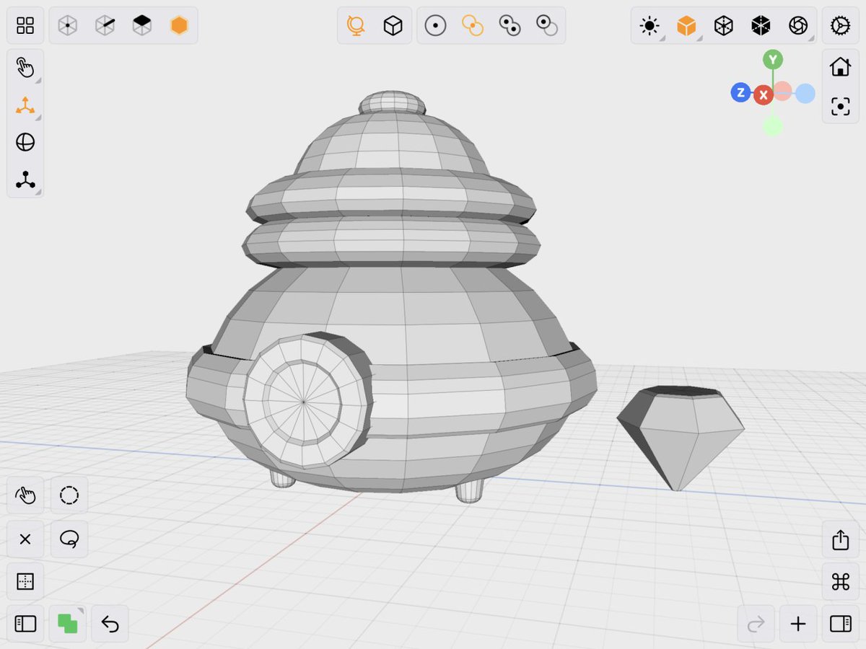
Task: Snap view to blue Z axis
Action: coord(741,92)
